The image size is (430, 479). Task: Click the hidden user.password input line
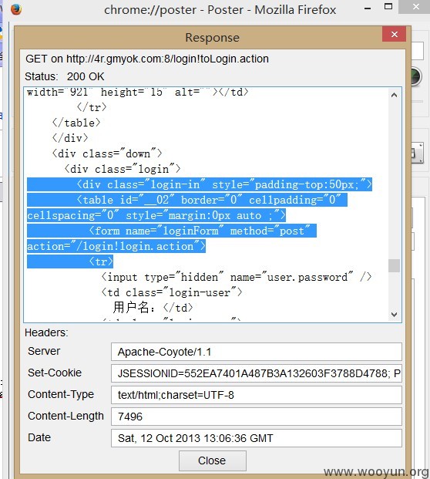point(237,277)
